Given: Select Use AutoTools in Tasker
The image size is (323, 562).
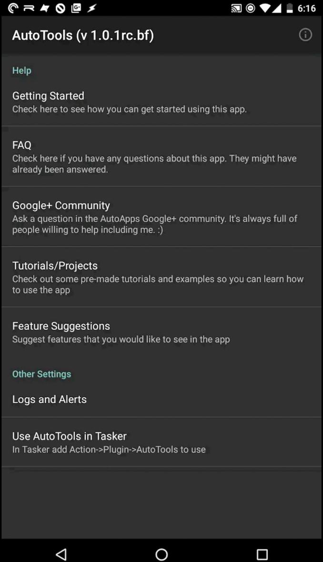Looking at the screenshot, I should click(x=161, y=442).
